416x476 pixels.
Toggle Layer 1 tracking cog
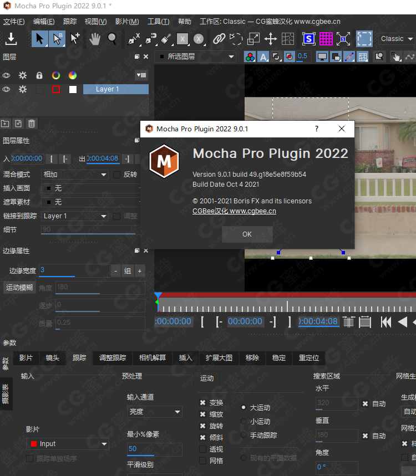tap(23, 89)
